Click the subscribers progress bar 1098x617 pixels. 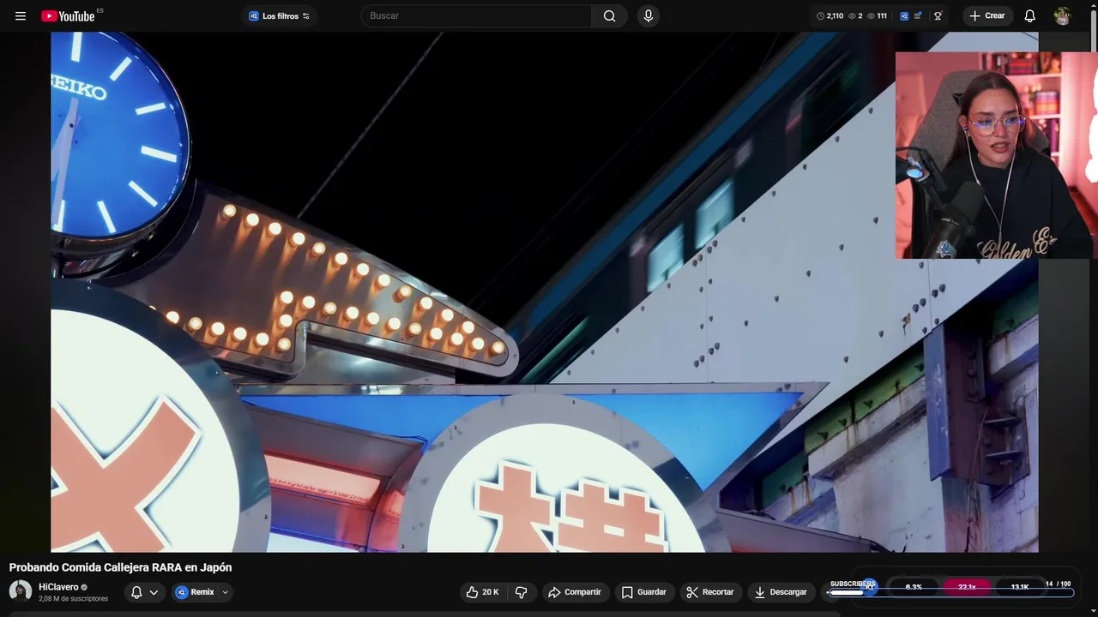tap(951, 593)
